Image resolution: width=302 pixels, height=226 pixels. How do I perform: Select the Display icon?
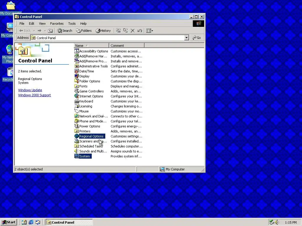point(76,76)
